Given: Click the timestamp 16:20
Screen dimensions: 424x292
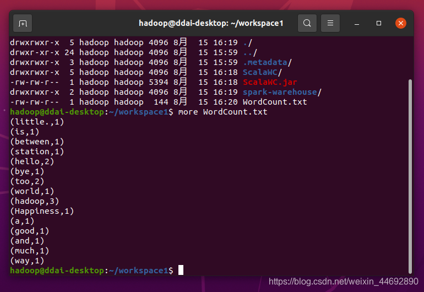Looking at the screenshot, I should tap(225, 102).
